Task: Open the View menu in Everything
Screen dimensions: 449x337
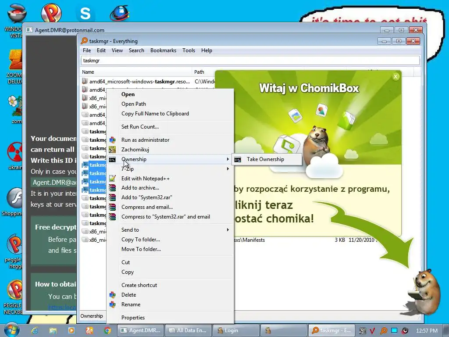Action: tap(117, 50)
